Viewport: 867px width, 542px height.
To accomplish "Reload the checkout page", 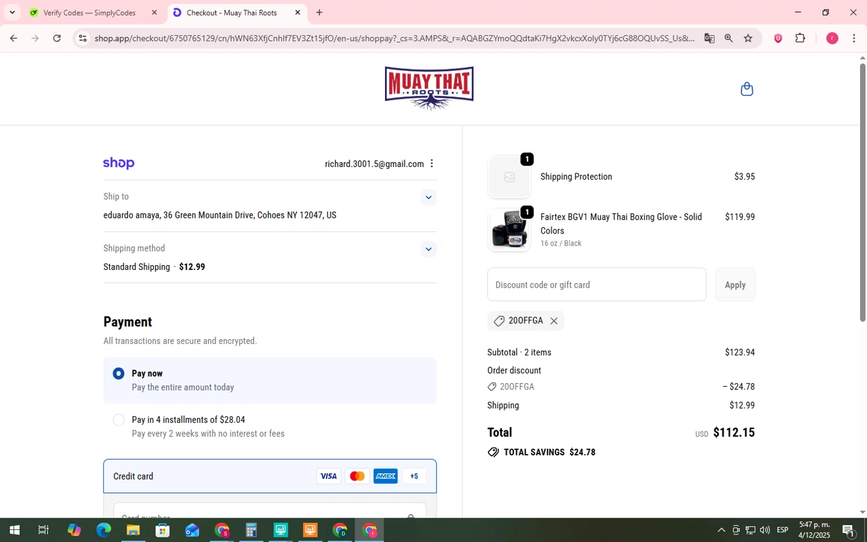I will click(57, 38).
